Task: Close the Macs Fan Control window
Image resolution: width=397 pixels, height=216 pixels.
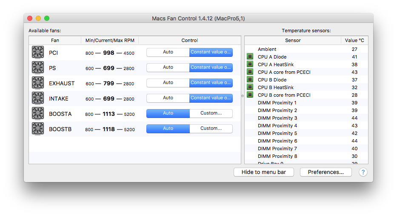Action: [30, 18]
